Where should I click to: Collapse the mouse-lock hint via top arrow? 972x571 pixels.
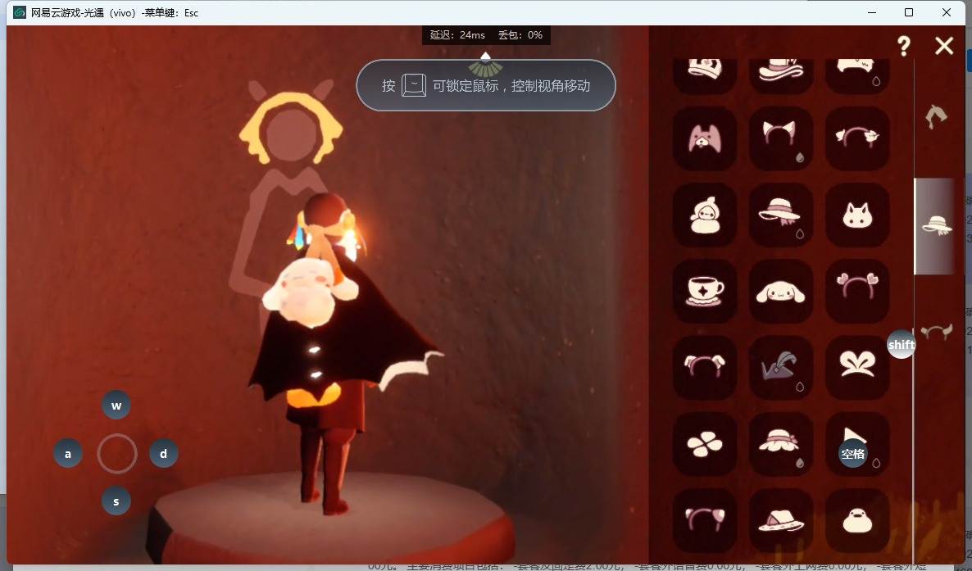(x=485, y=56)
